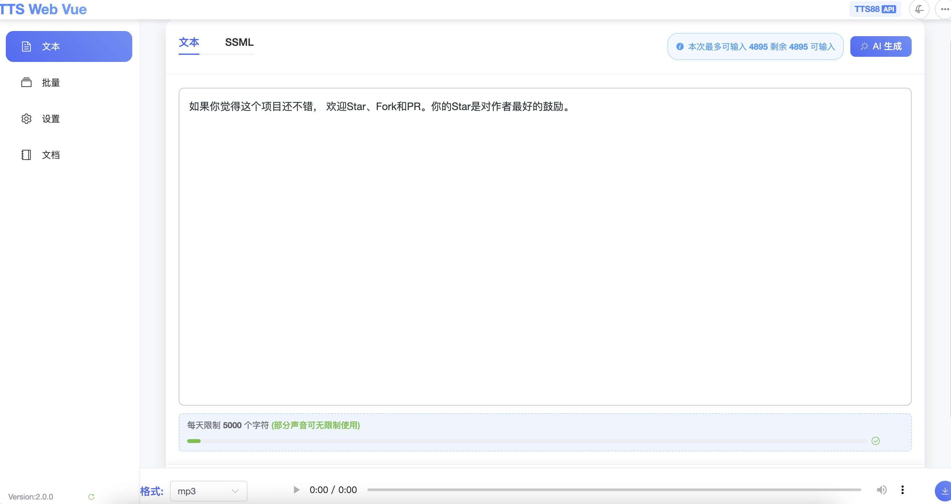Image resolution: width=951 pixels, height=504 pixels.
Task: Mute the audio player volume icon
Action: 882,489
